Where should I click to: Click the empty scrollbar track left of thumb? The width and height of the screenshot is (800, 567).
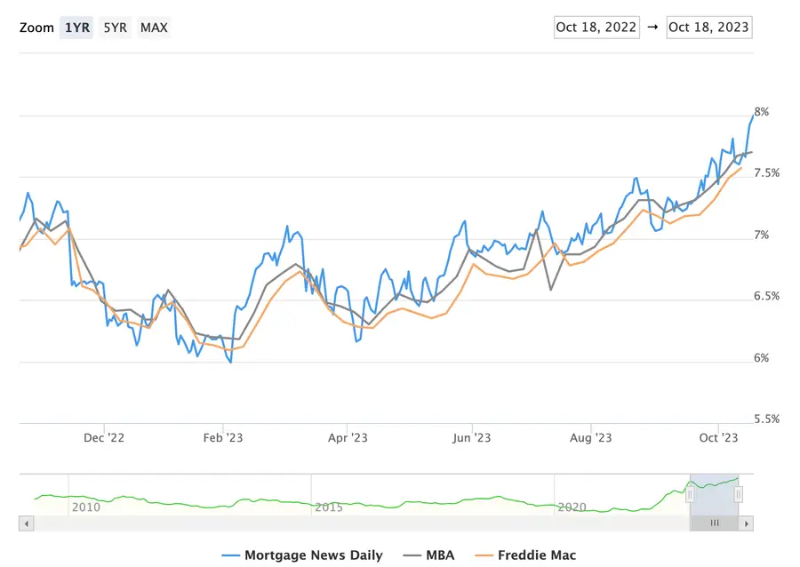pyautogui.click(x=356, y=523)
